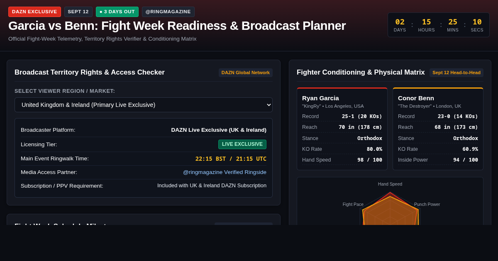Click DAZN Live Exclusive (UK & Ireland) value
The image size is (498, 261).
pos(219,130)
